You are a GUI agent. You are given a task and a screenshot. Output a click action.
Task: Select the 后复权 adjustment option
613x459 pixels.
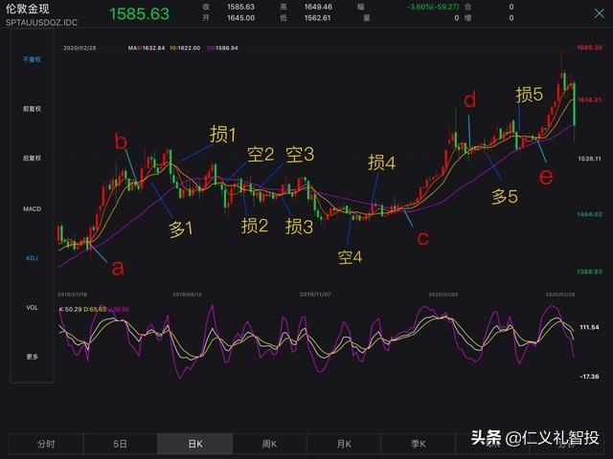(x=32, y=158)
